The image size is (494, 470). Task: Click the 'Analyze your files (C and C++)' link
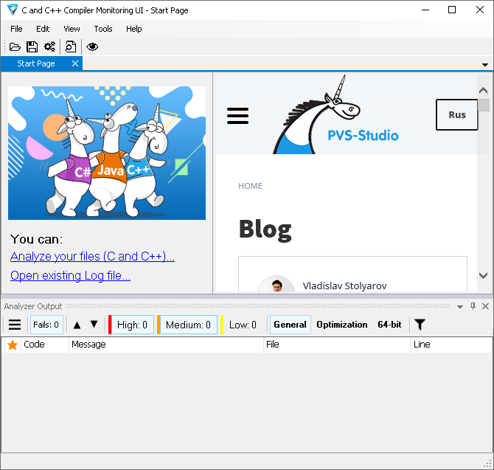tap(92, 257)
